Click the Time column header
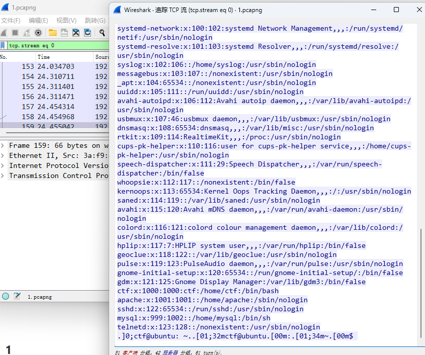 click(44, 57)
